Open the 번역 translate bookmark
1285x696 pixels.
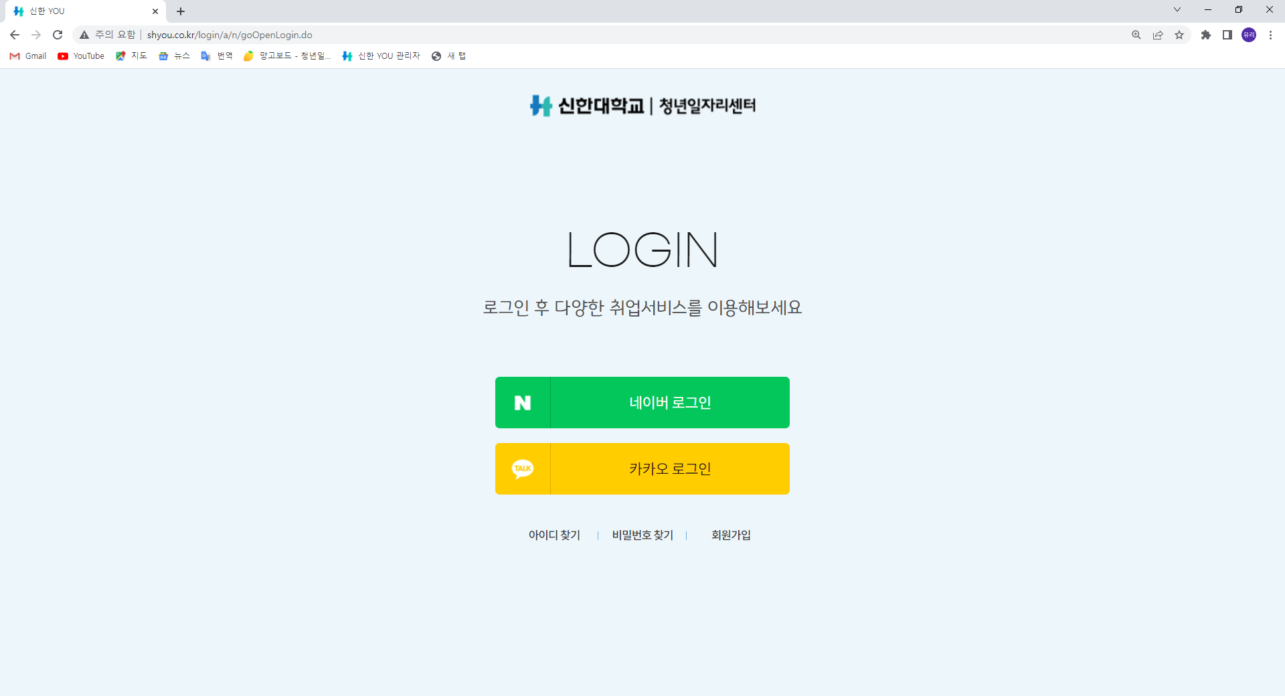click(x=217, y=56)
